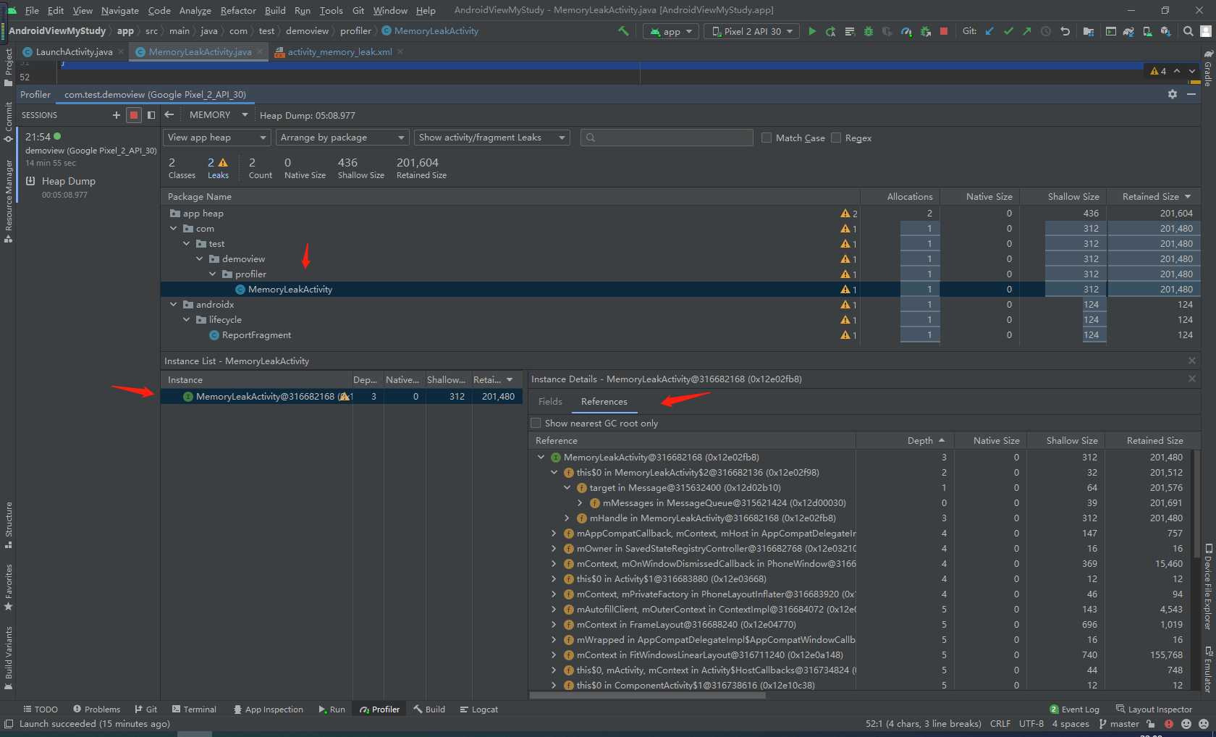This screenshot has height=737, width=1216.
Task: Open the View app heap dropdown
Action: 216,137
